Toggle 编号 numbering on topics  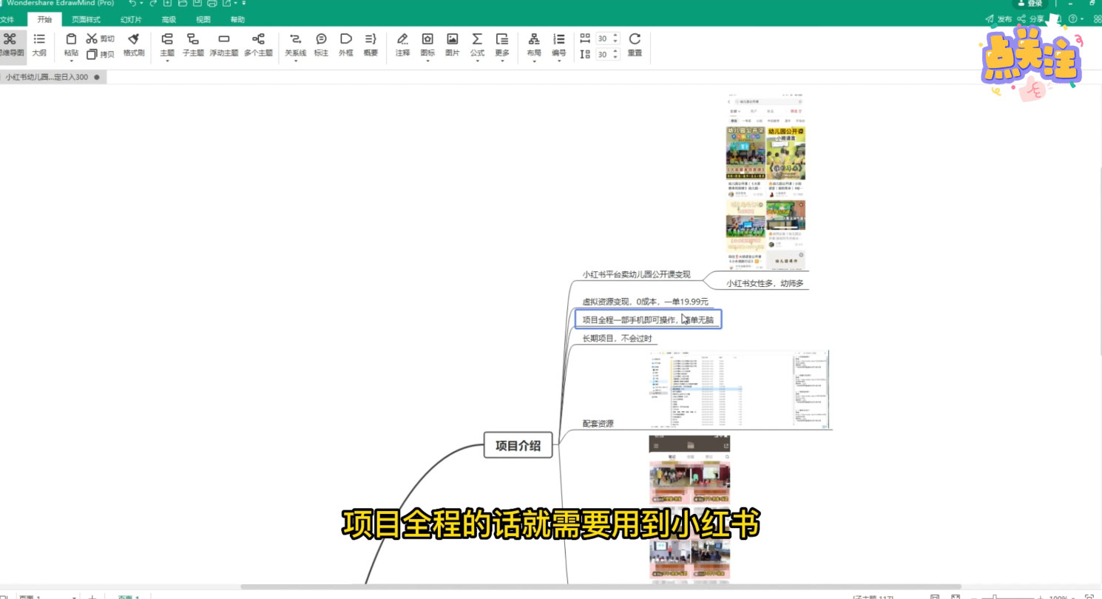click(559, 43)
